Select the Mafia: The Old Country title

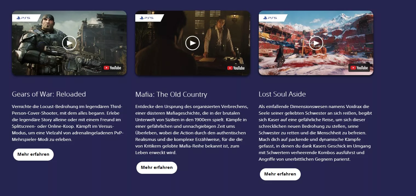[x=171, y=95]
